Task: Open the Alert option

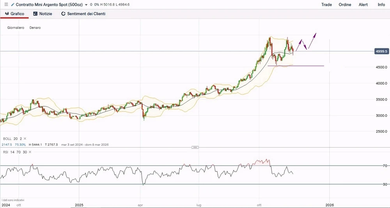Action: click(x=363, y=5)
